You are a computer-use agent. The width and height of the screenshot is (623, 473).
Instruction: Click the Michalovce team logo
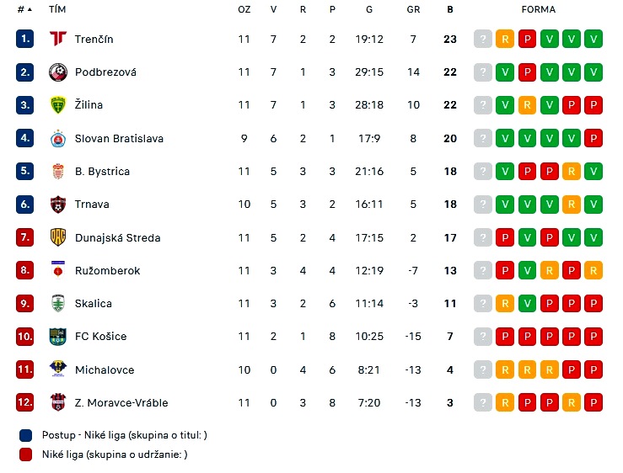click(x=58, y=369)
